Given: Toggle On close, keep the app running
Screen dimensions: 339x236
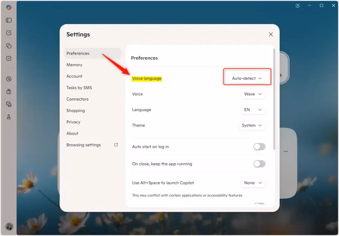Looking at the screenshot, I should click(x=259, y=164).
